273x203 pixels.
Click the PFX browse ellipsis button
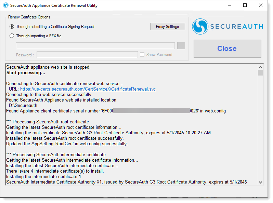[181, 46]
